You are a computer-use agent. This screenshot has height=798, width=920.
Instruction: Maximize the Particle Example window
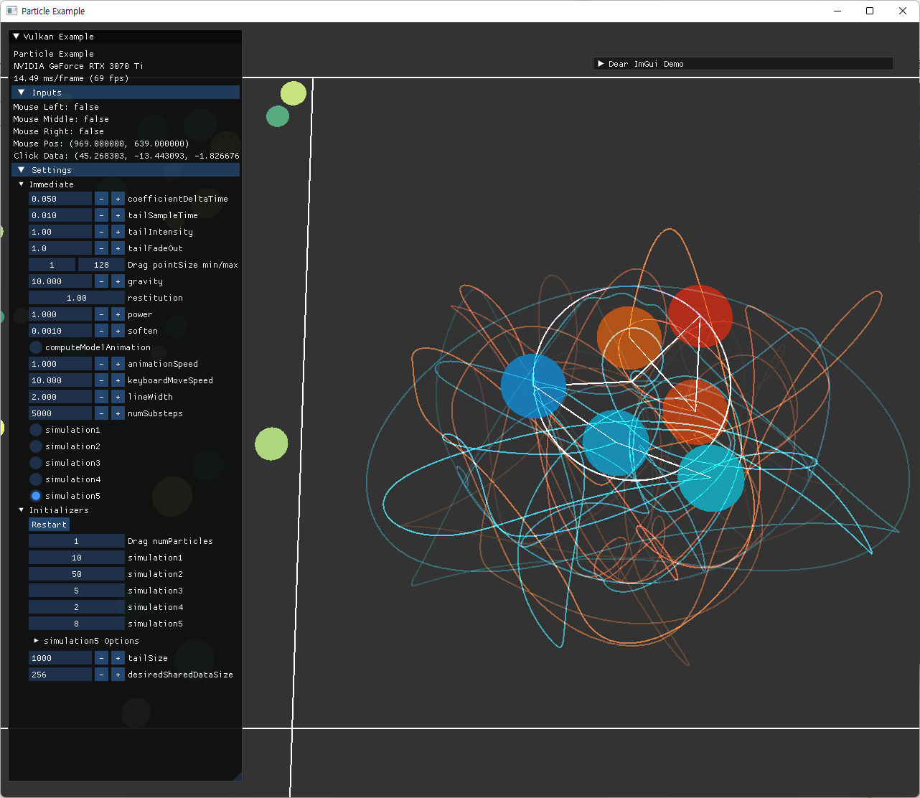(x=870, y=11)
